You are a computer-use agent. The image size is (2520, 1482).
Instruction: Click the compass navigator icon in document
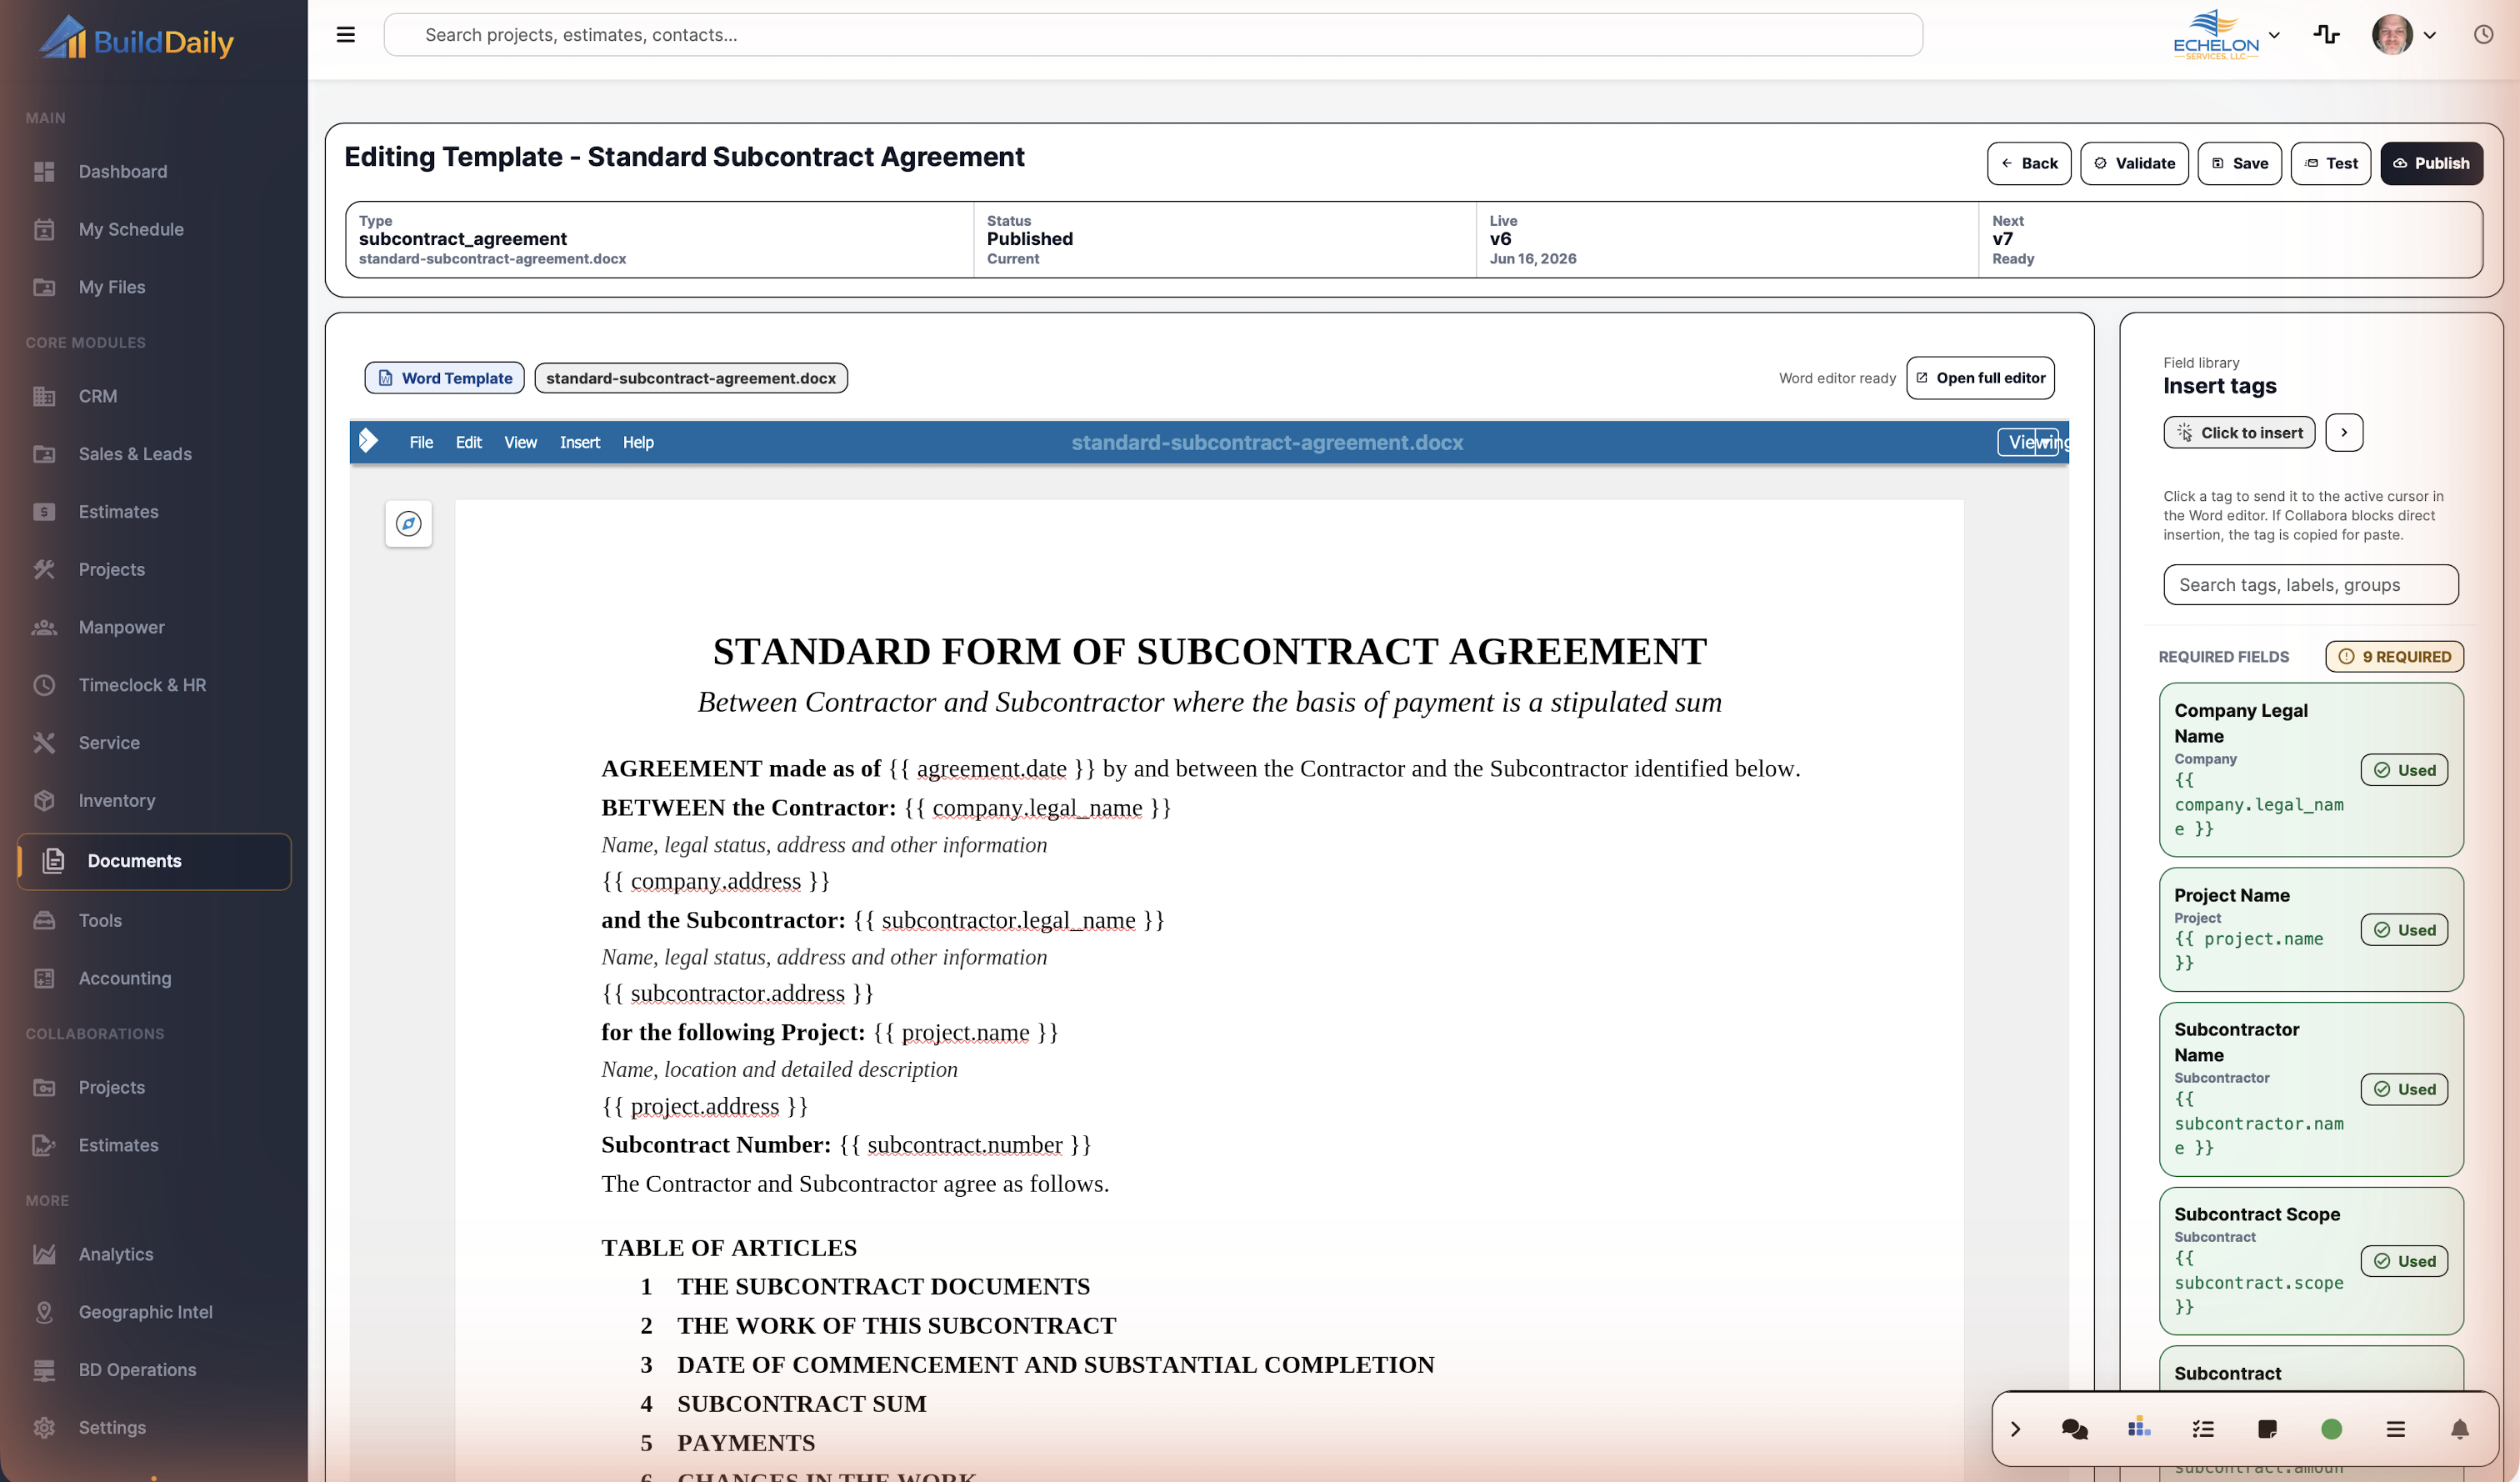[408, 523]
